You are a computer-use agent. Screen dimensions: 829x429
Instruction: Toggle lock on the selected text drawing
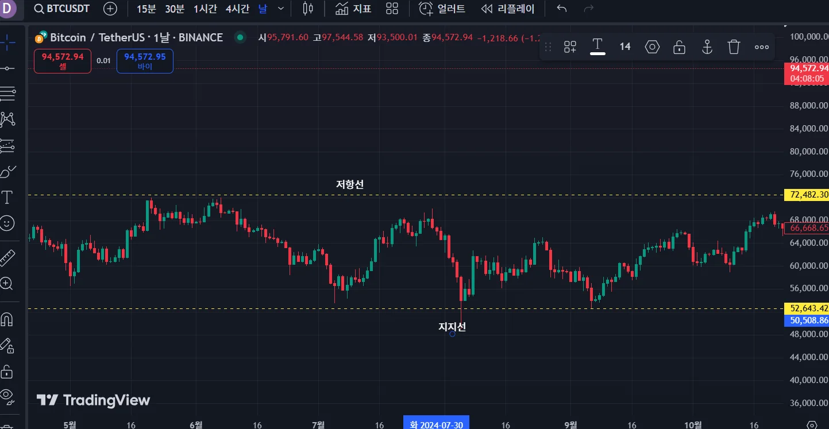click(679, 47)
